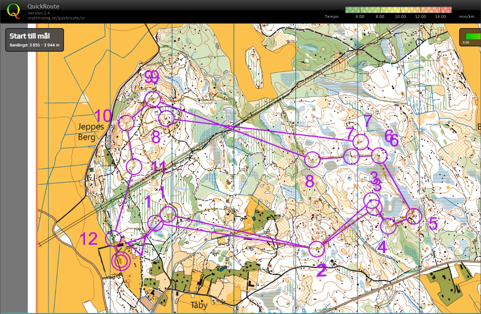The image size is (481, 314).
Task: Click control circle 12 on the map
Action: (x=114, y=238)
